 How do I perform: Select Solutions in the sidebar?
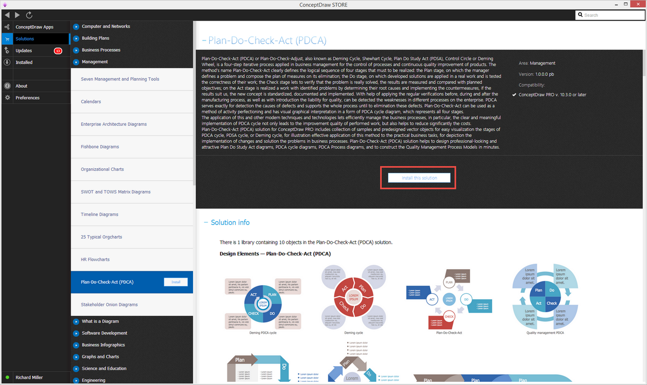(25, 39)
